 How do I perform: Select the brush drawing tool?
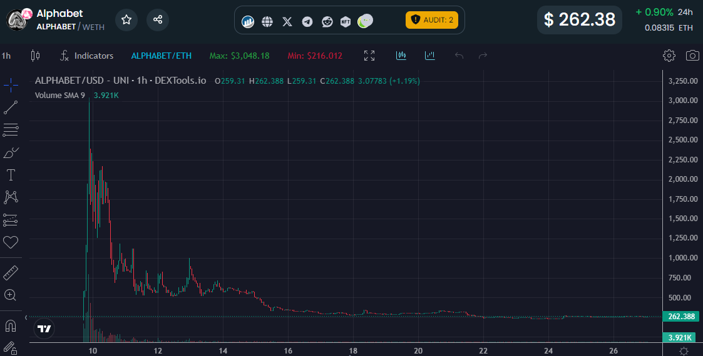pos(11,152)
